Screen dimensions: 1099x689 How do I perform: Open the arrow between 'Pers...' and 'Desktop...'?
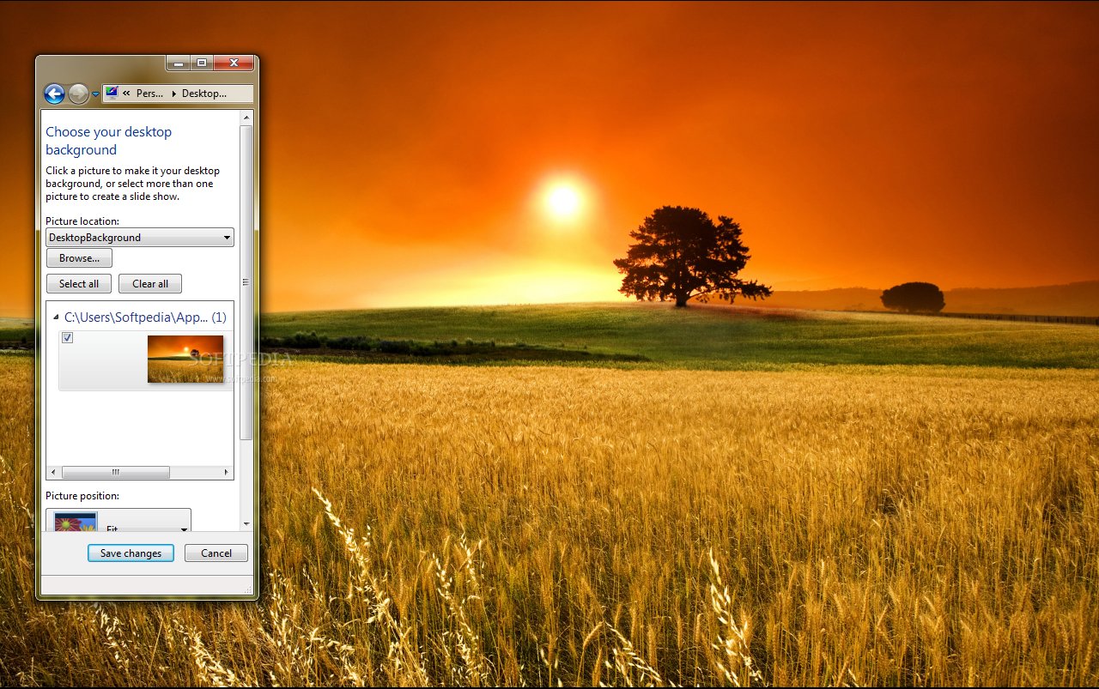click(x=174, y=94)
